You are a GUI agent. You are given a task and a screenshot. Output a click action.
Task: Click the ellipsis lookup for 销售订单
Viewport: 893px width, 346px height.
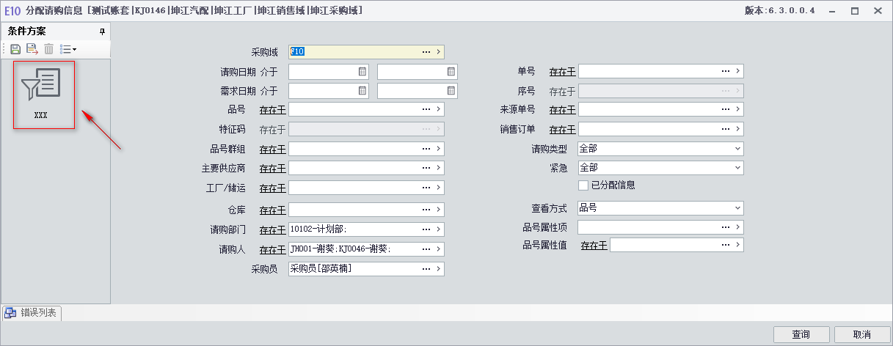pos(726,130)
